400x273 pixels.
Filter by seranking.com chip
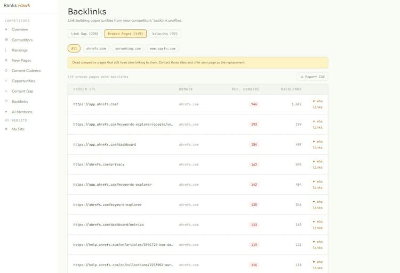point(128,48)
